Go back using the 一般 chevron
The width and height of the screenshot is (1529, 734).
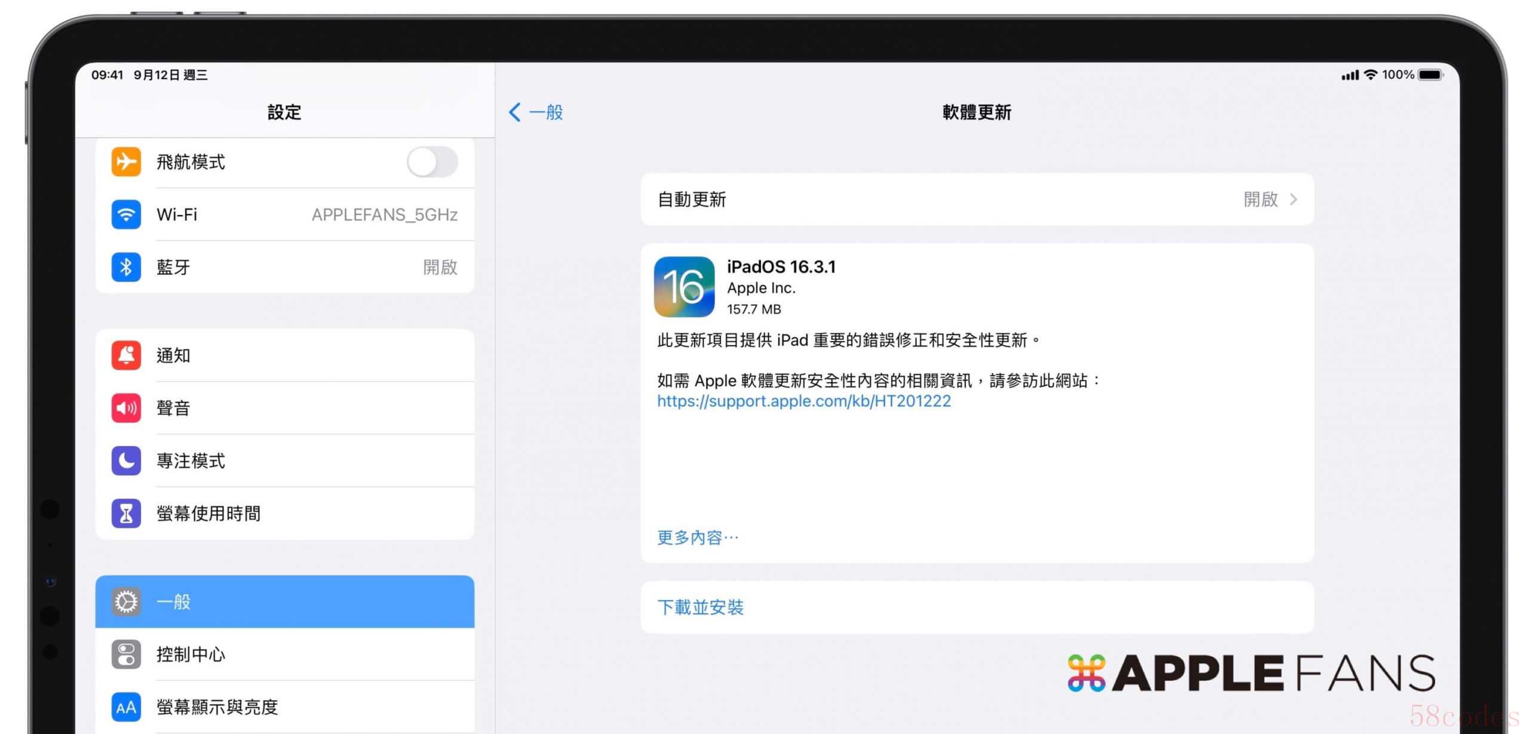pos(515,112)
